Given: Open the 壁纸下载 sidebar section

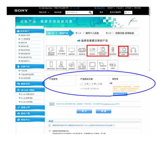Looking at the screenshot, I should 30,114.
